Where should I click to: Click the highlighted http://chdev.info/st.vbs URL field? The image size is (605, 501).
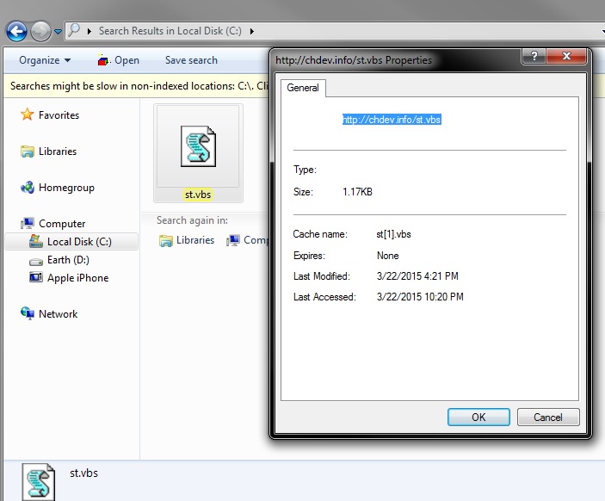click(x=392, y=120)
